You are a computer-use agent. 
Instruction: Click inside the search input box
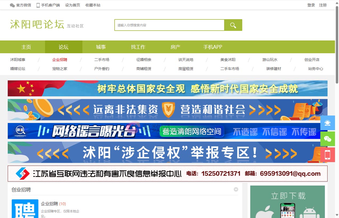169,25
